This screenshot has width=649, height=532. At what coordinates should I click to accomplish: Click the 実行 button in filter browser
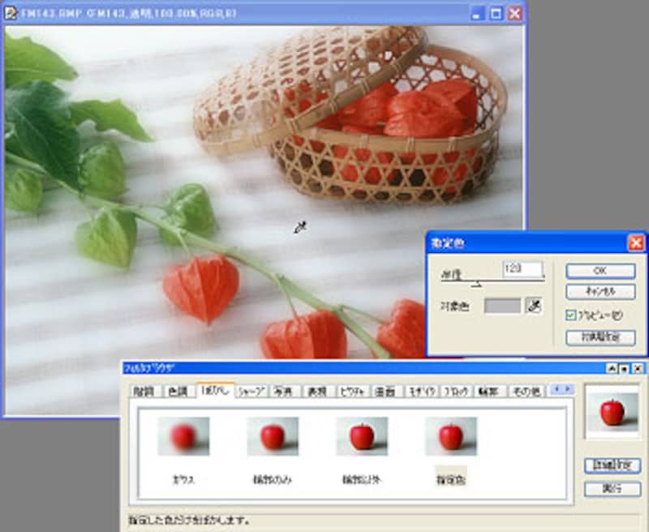point(612,490)
